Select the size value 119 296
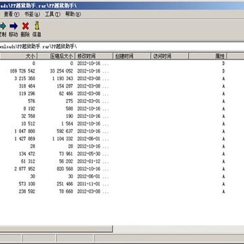Image resolution: width=244 pixels, height=244 pixels. [x=27, y=94]
